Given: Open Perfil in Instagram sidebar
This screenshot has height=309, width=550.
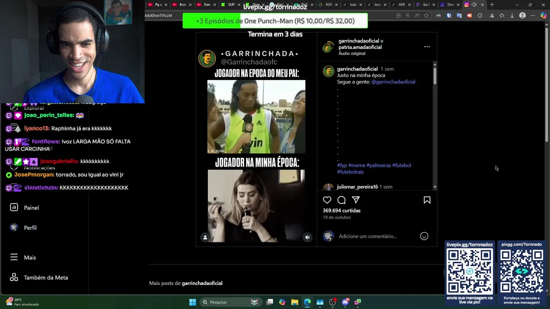Looking at the screenshot, I should 24,228.
